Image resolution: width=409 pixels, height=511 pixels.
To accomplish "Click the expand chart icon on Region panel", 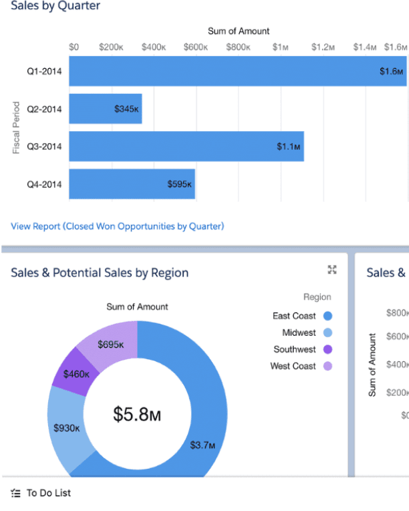I will (332, 270).
